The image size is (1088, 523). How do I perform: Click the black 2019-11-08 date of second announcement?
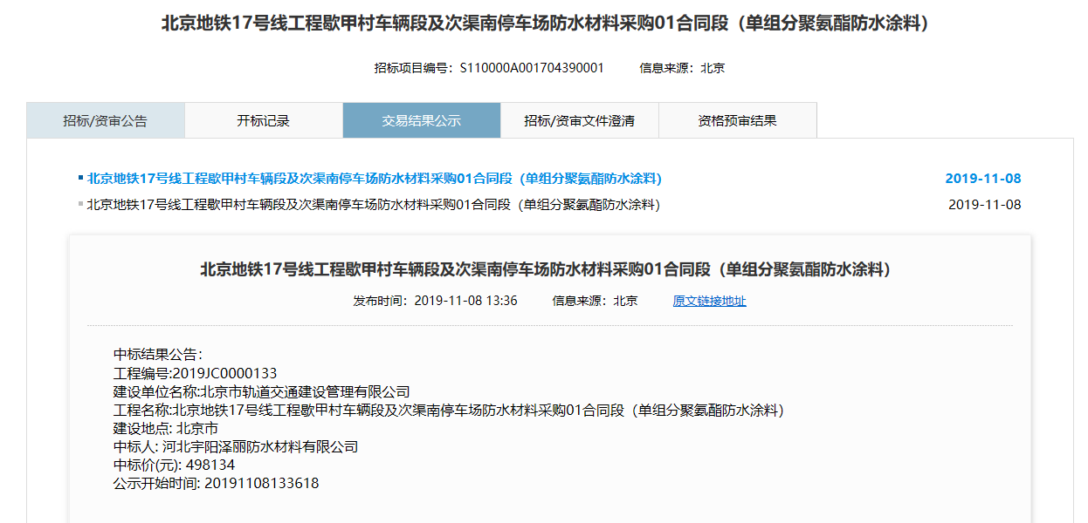click(x=984, y=205)
